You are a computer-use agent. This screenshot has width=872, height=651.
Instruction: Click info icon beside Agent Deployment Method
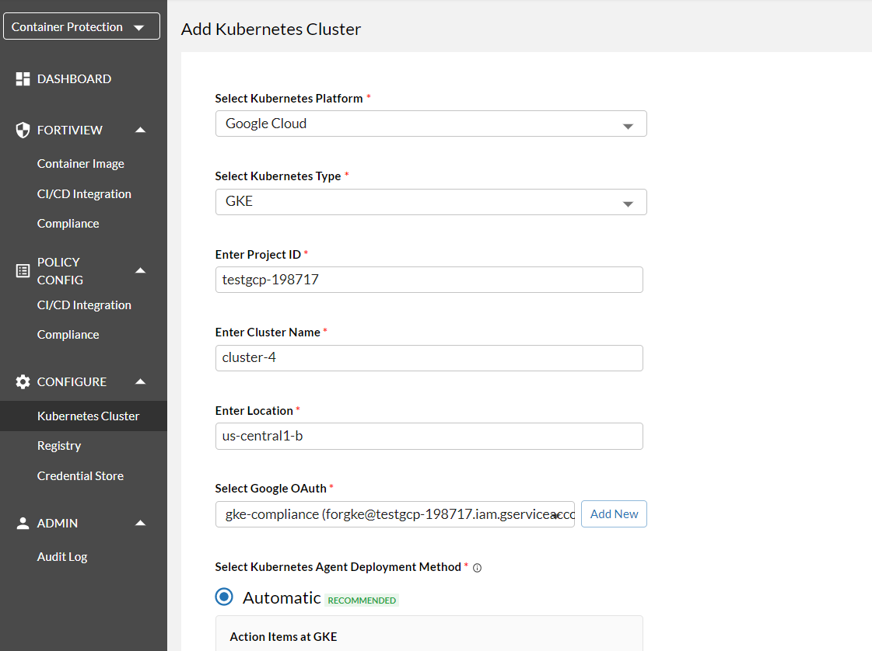coord(478,568)
